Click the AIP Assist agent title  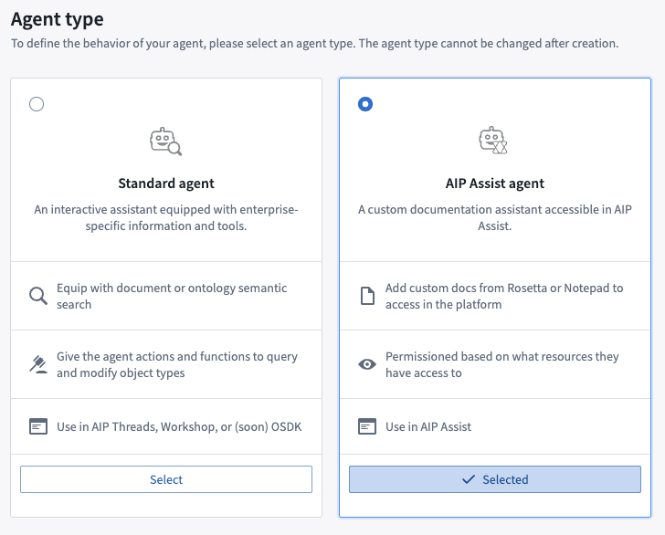495,184
